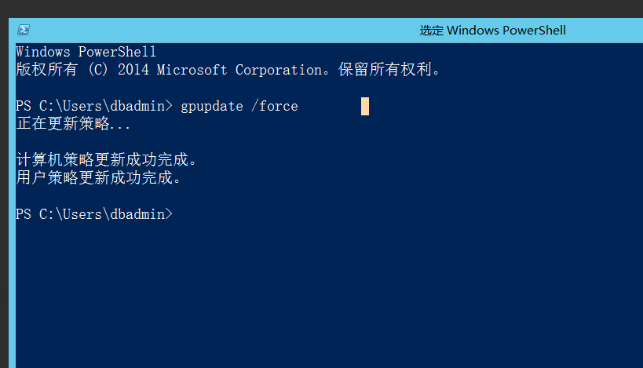Viewport: 643px width, 368px height.
Task: Click the dark desktop area above the window
Action: [x=322, y=8]
